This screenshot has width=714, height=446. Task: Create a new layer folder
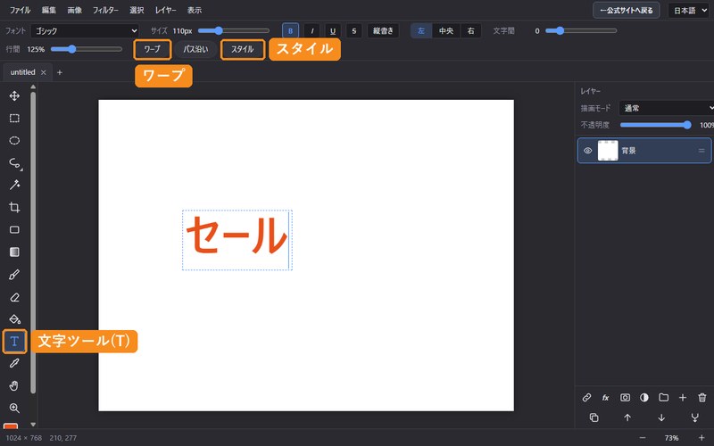[x=664, y=397]
